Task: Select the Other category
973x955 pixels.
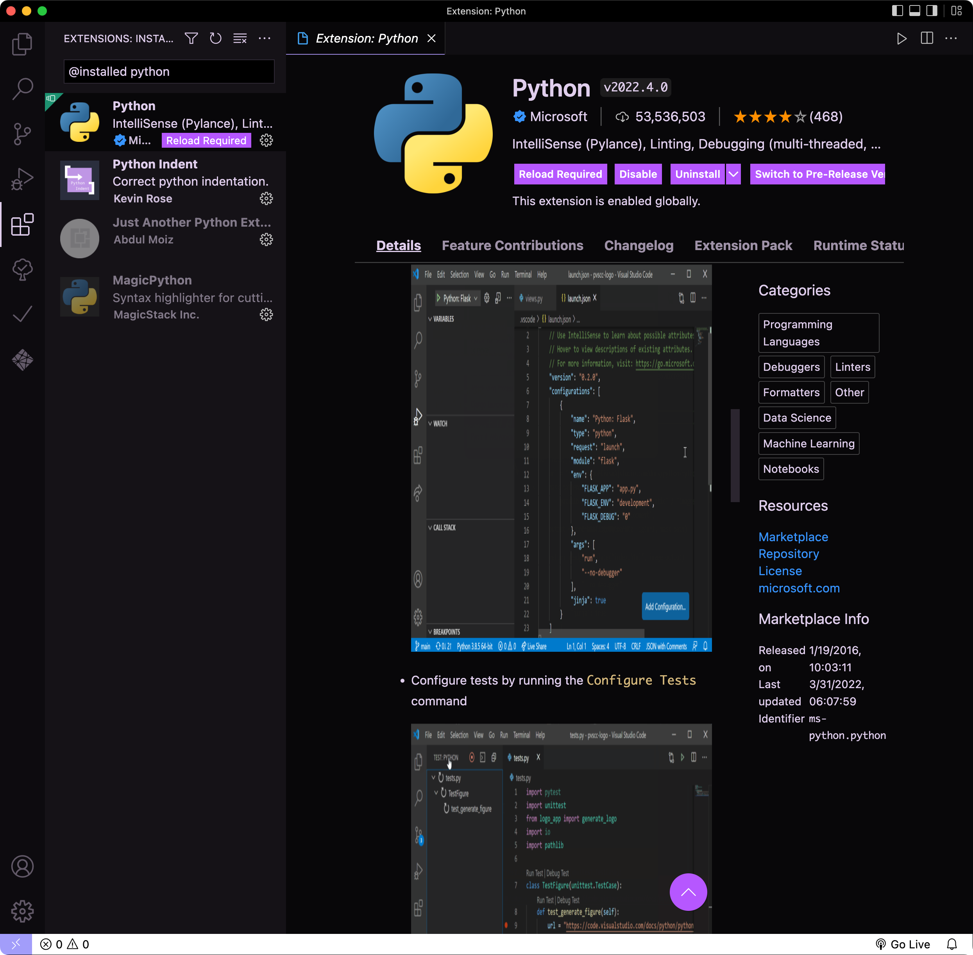Action: pos(850,392)
